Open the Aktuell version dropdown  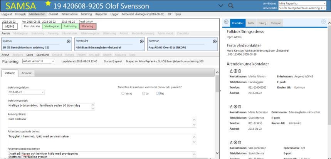coord(39,61)
